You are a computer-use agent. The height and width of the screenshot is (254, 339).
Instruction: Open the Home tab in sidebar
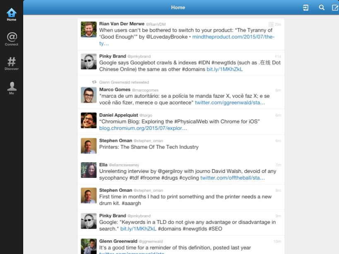pos(12,14)
